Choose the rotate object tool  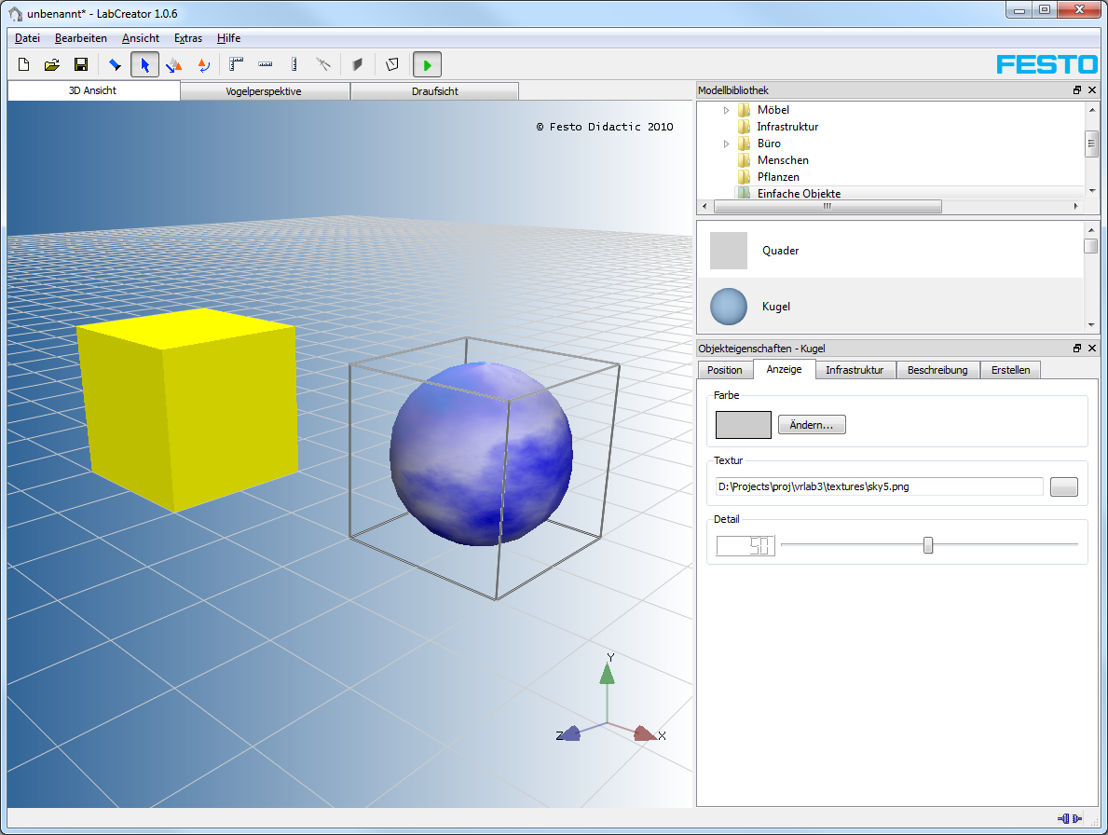[x=203, y=65]
